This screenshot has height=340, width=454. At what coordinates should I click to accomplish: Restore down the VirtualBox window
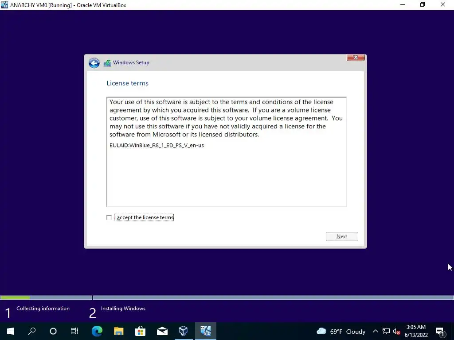coord(423,5)
